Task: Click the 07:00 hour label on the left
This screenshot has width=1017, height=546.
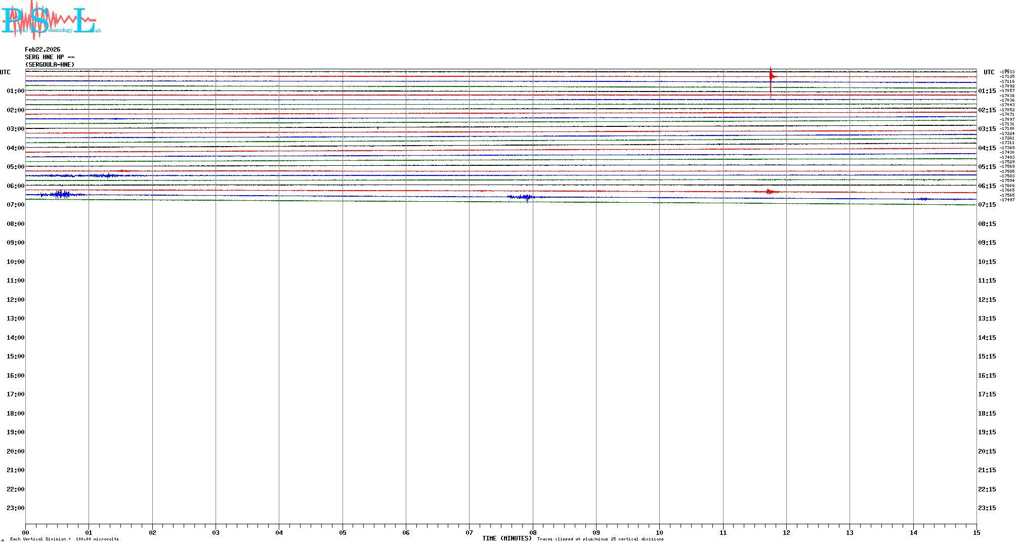Action: click(15, 205)
